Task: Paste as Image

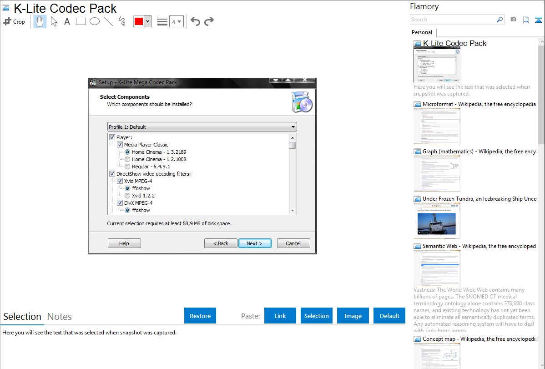Action: pos(353,316)
